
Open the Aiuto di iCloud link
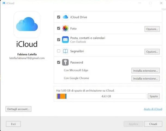tap(153, 109)
